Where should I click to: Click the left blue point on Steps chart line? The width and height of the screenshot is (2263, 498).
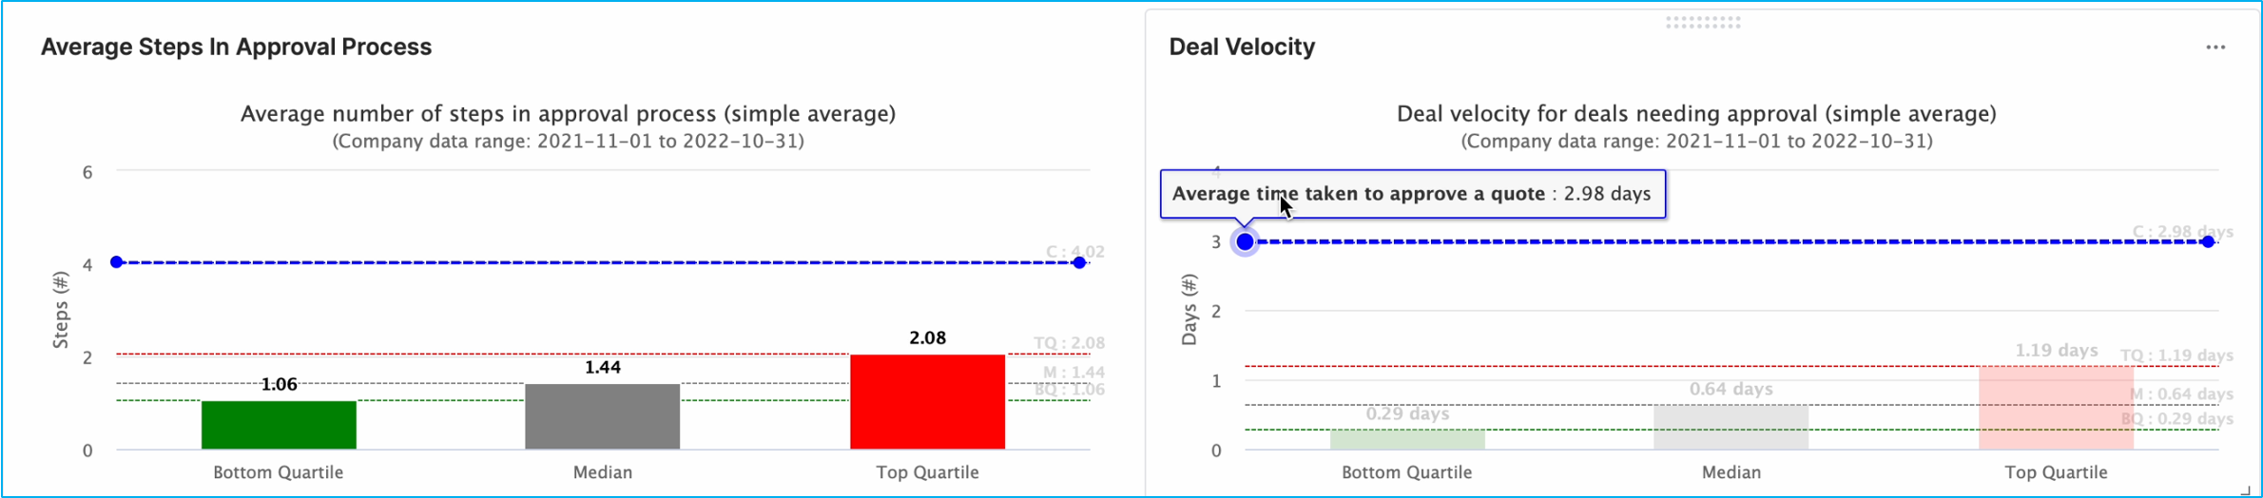coord(117,262)
